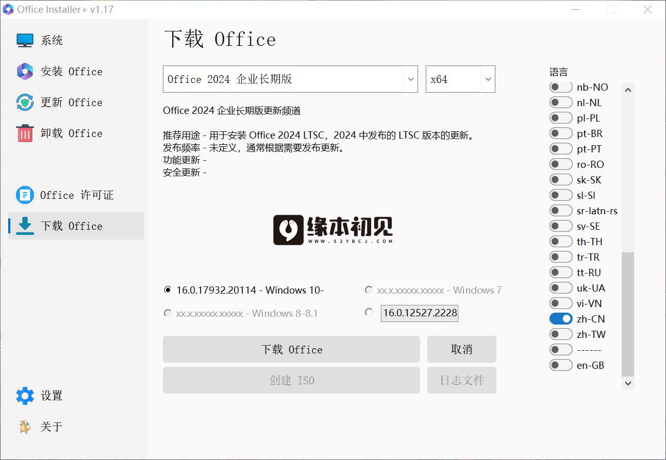Click the 创建 ISO button
This screenshot has width=666, height=460.
click(291, 380)
